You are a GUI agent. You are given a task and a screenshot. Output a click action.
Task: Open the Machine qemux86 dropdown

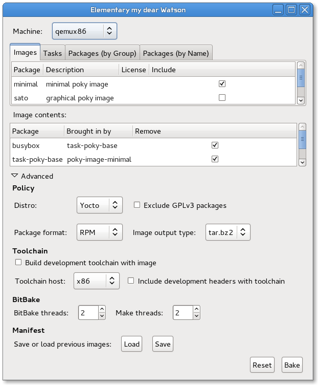(x=84, y=31)
